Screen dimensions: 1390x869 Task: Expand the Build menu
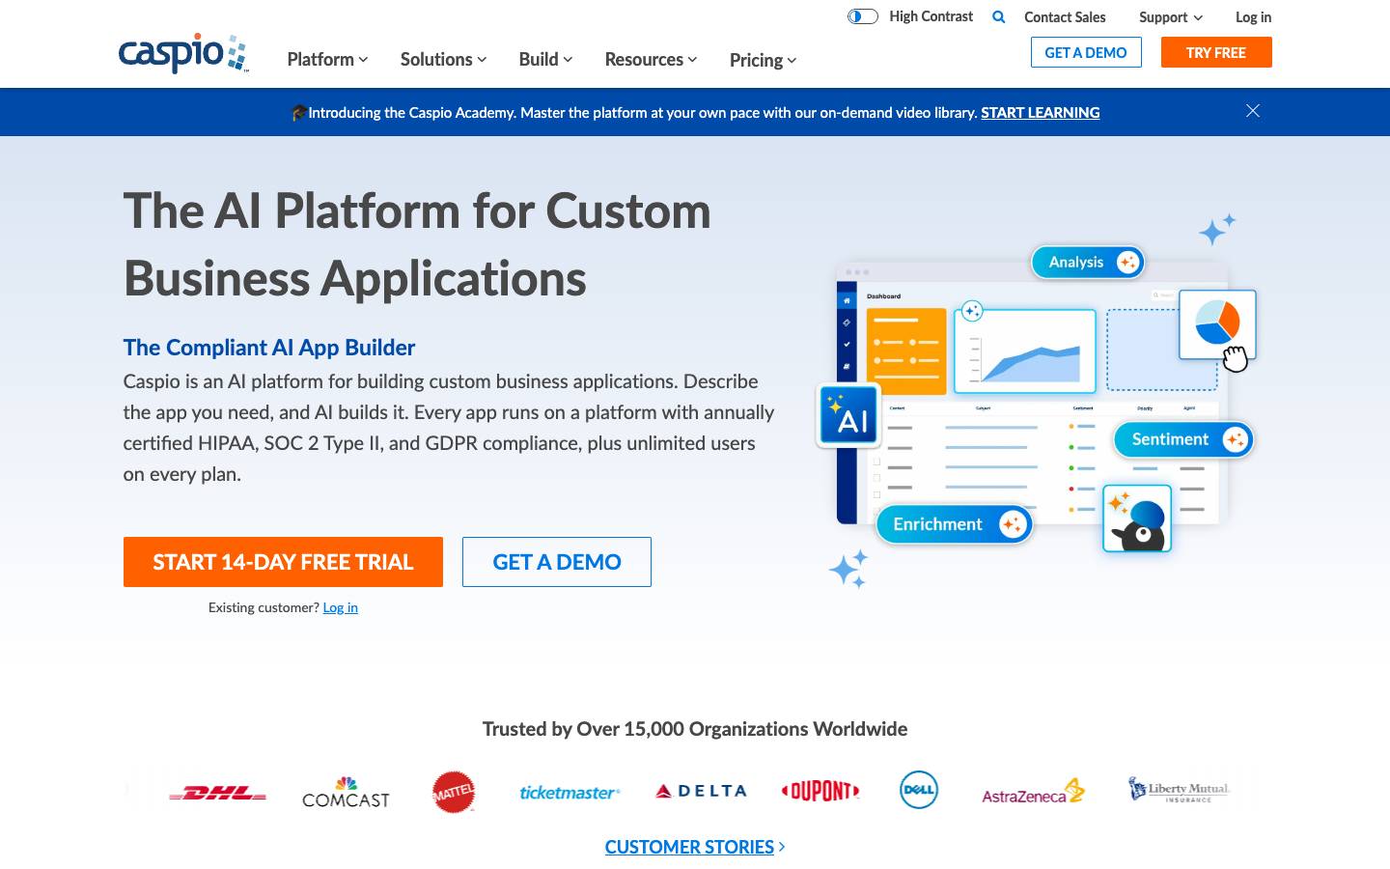point(545,59)
